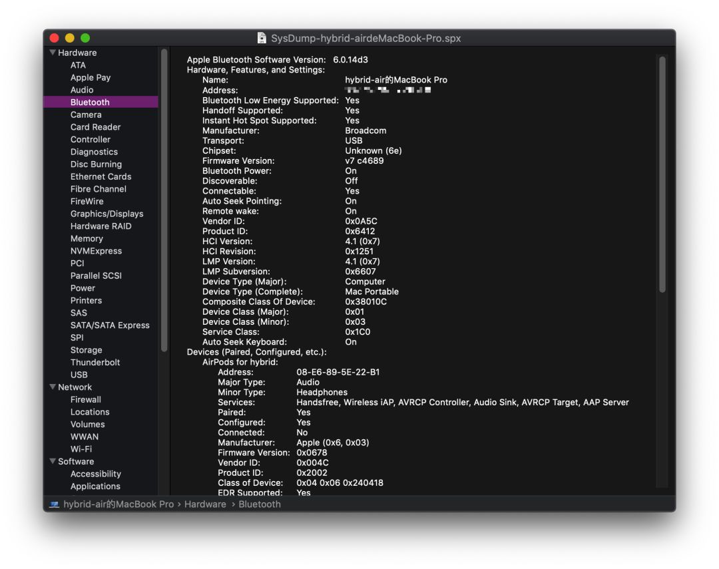The image size is (719, 569).
Task: Open Thunderbolt hardware entry
Action: (95, 362)
